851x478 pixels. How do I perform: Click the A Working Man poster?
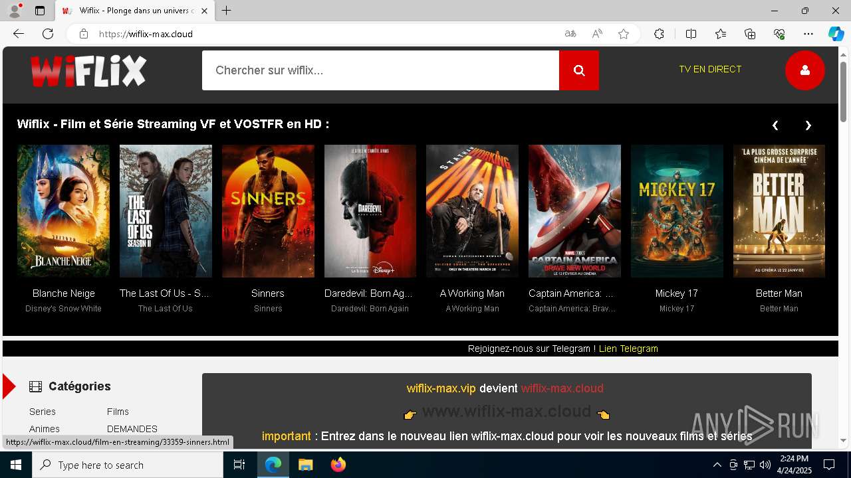(x=472, y=211)
